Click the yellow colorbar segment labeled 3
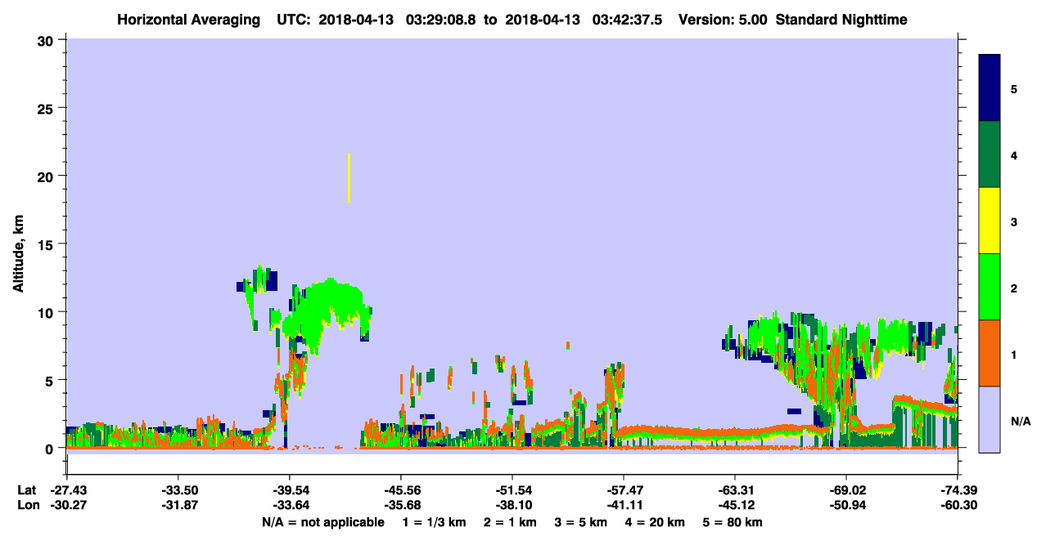 pyautogui.click(x=990, y=221)
